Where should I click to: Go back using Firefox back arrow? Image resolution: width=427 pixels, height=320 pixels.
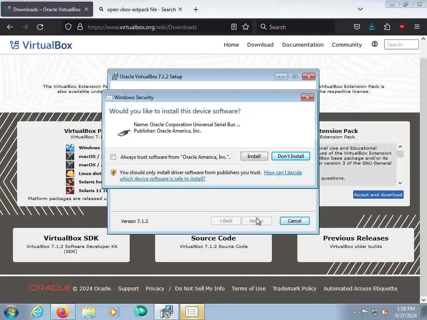(x=10, y=27)
